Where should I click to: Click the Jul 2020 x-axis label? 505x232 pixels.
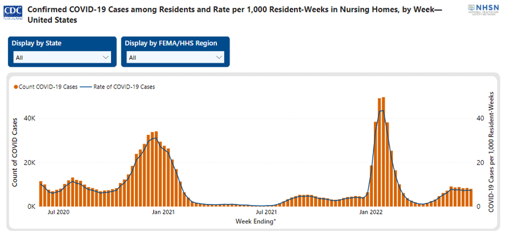[59, 212]
